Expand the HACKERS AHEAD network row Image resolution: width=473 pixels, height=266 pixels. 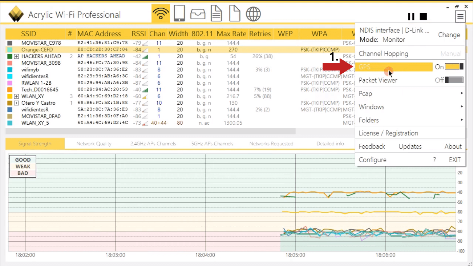tap(16, 56)
